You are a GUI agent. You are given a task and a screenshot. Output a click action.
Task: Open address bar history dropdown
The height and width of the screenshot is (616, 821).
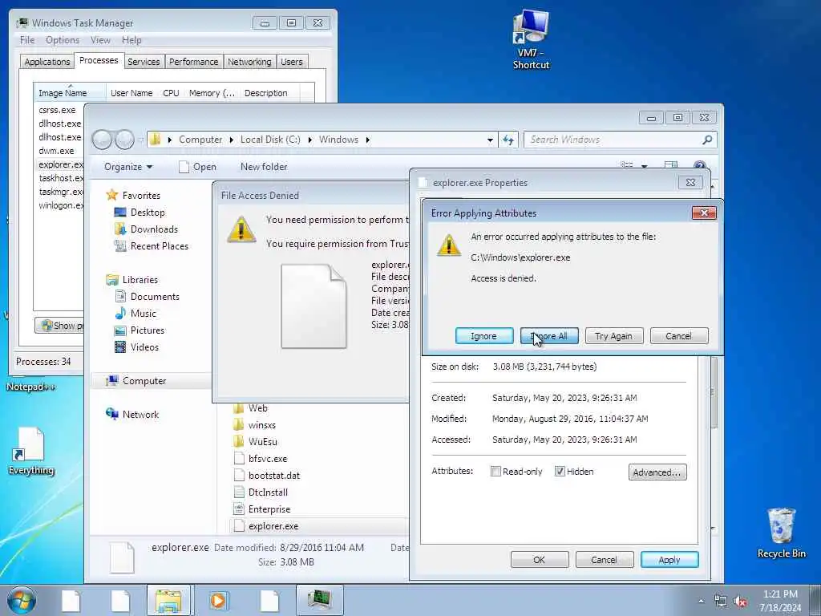[x=490, y=140]
